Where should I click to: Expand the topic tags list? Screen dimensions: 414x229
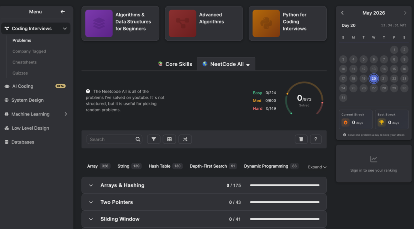pyautogui.click(x=317, y=167)
